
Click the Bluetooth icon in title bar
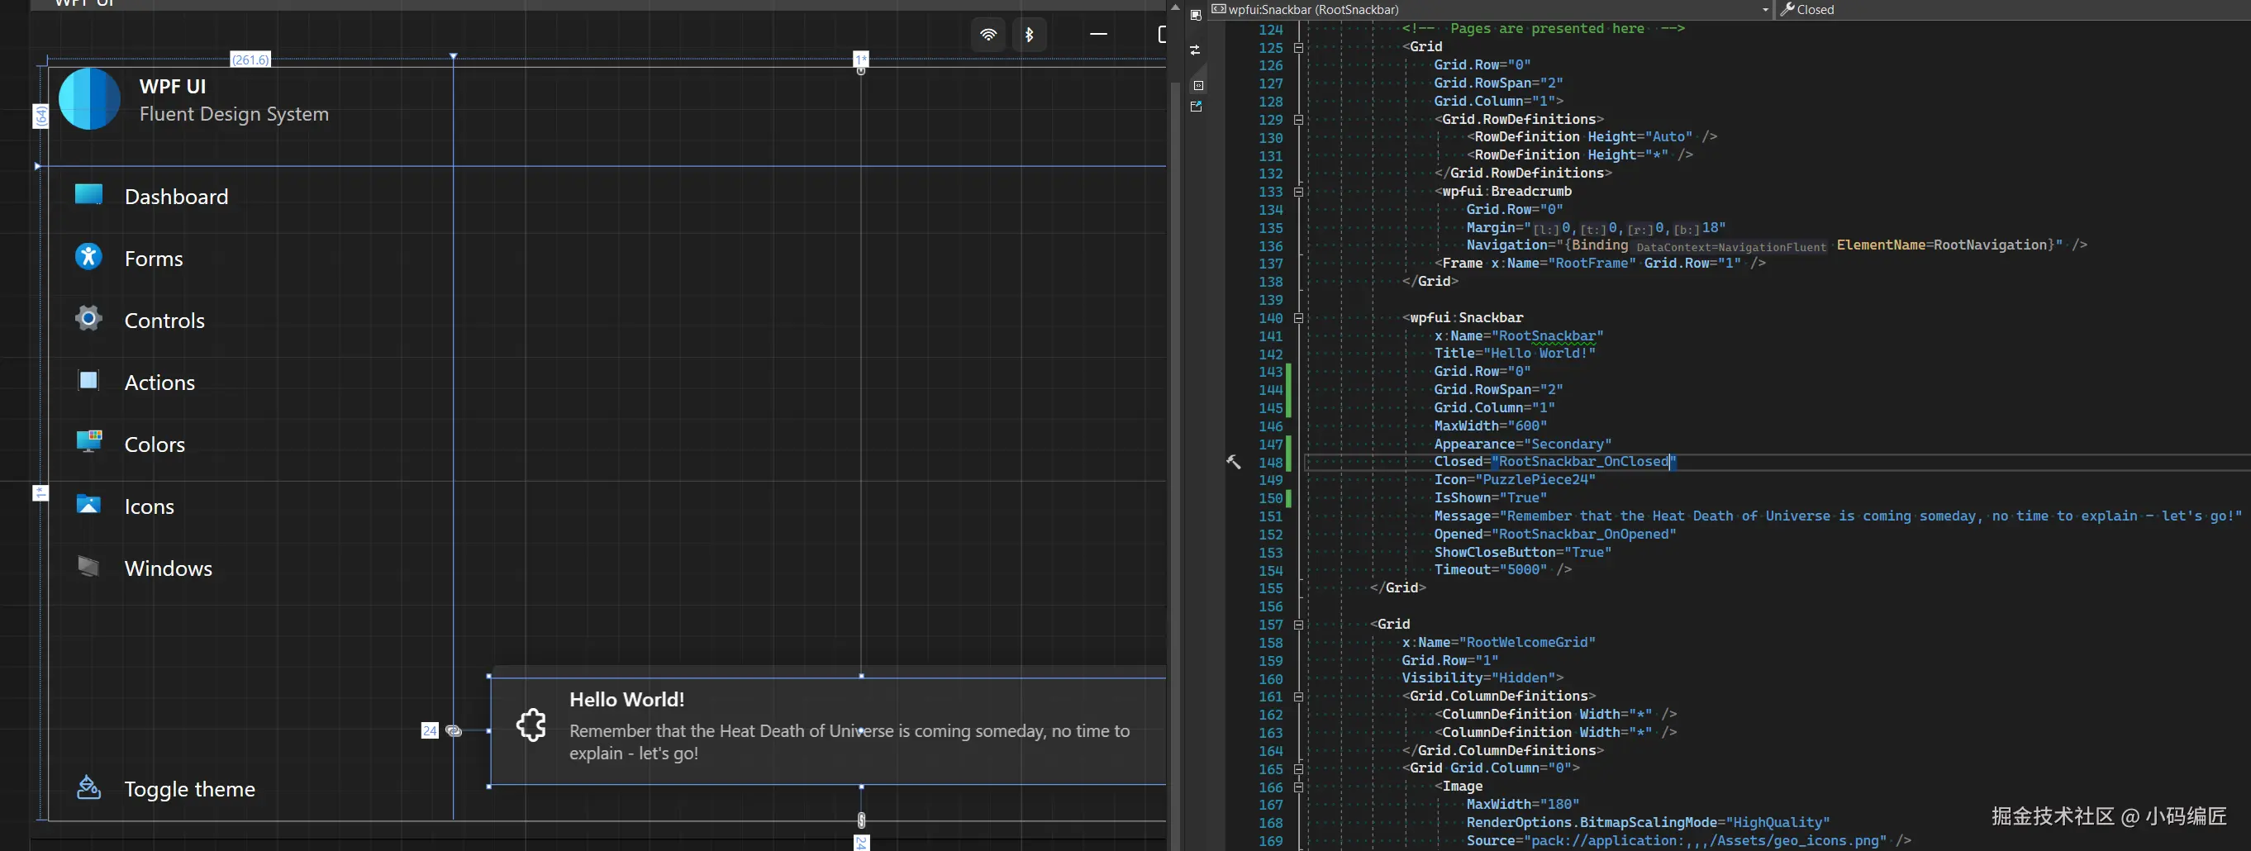(x=1029, y=35)
